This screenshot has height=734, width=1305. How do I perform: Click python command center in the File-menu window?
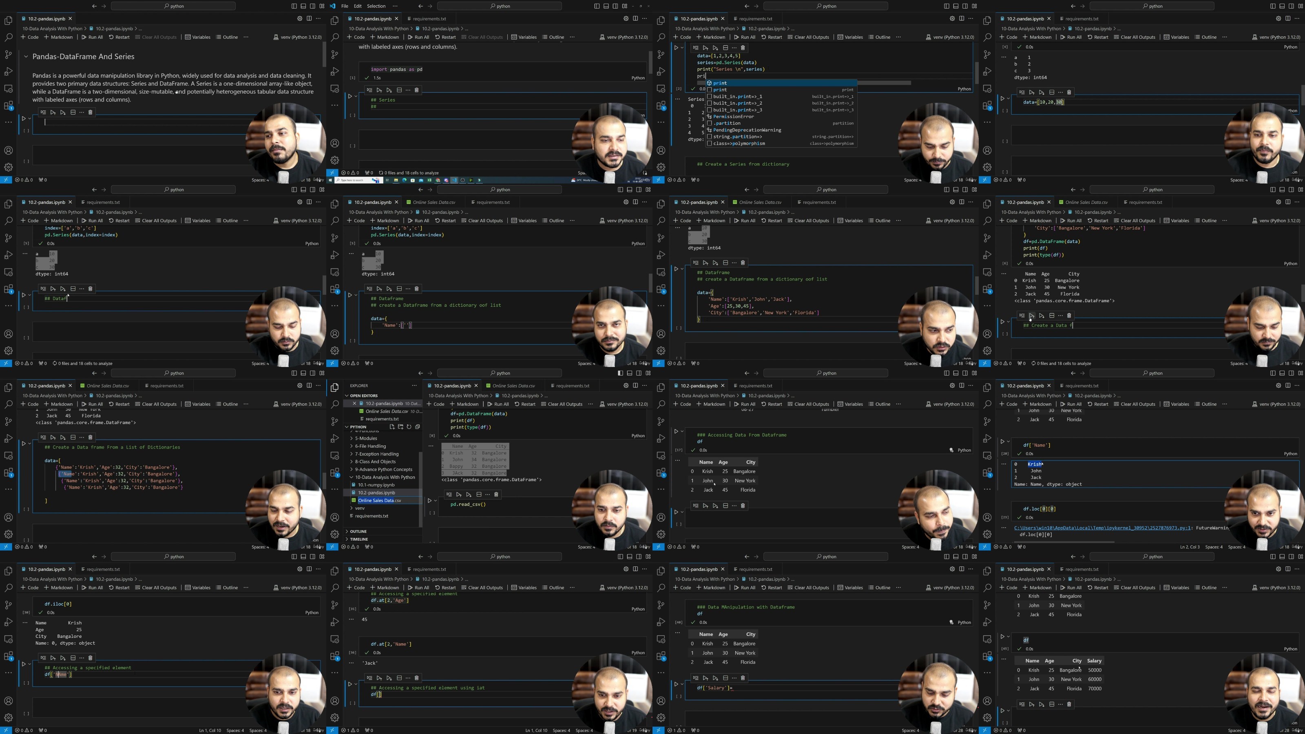point(500,6)
